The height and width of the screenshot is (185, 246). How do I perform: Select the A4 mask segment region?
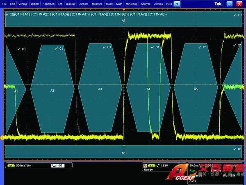pyautogui.click(x=148, y=88)
